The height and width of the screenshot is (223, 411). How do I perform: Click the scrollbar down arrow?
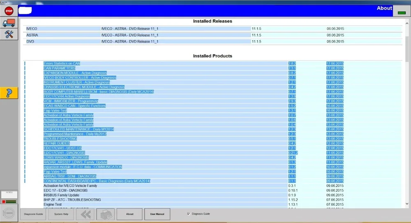407,204
